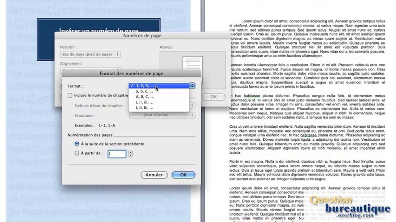
Task: Click the "À partir de" number input field
Action: coord(117,154)
